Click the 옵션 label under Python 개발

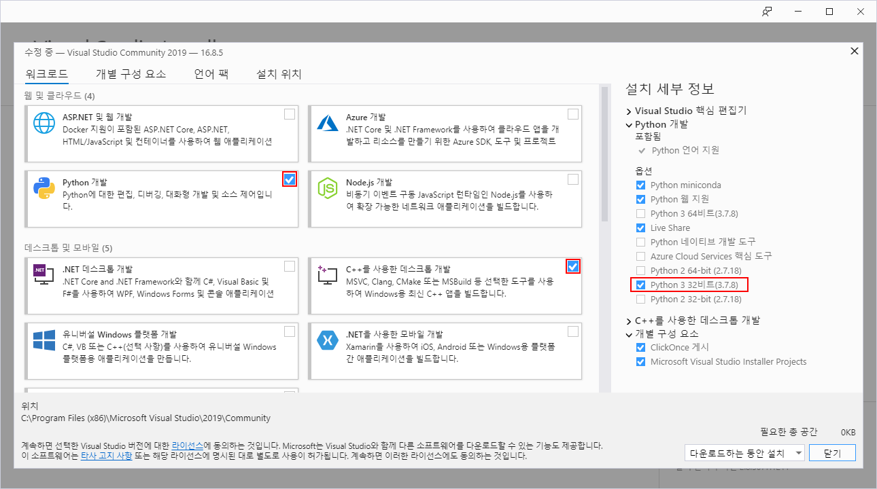644,170
